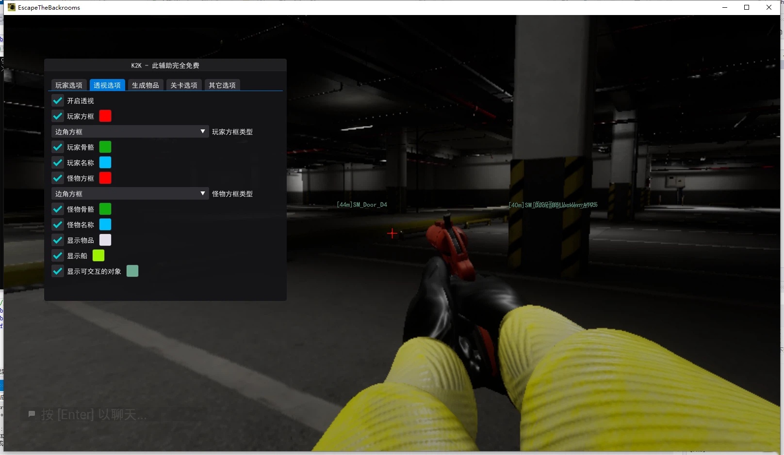Viewport: 784px width, 455px height.
Task: Open the 生成物品 tab
Action: coord(146,85)
